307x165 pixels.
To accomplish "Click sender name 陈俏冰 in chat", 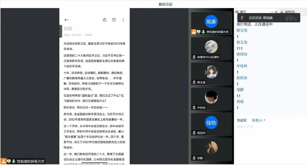I will [x=242, y=78].
